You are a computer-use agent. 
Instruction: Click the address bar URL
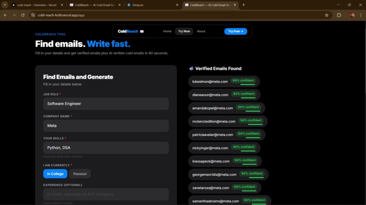pos(61,15)
